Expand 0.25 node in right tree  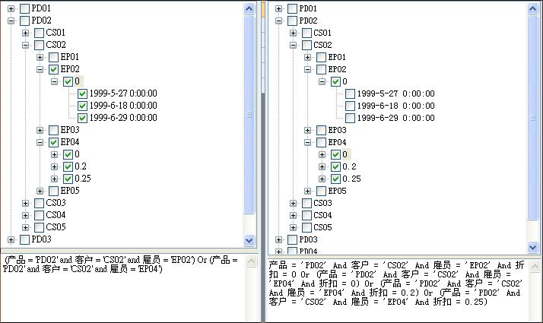click(322, 179)
